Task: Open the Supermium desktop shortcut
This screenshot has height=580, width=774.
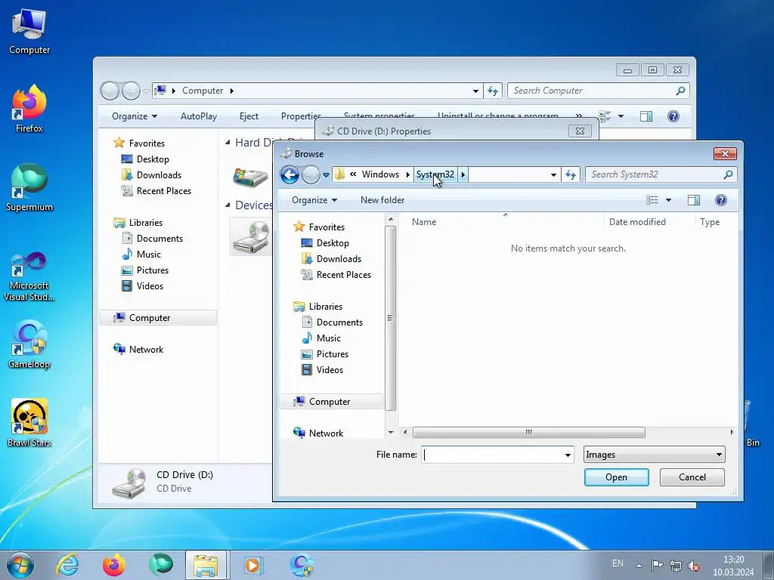Action: 29,188
